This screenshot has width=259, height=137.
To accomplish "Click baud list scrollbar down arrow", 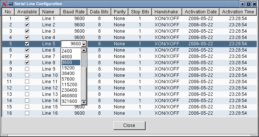I will (x=84, y=102).
